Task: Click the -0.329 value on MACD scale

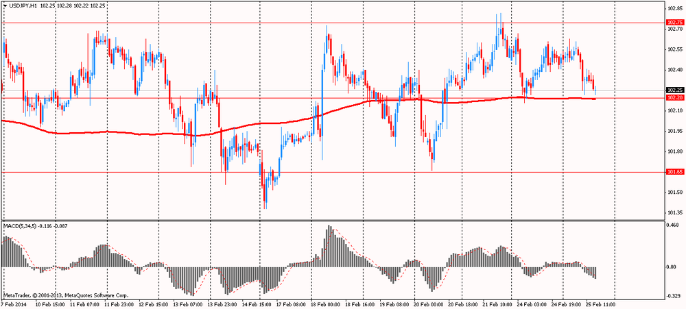Action: coord(674,296)
